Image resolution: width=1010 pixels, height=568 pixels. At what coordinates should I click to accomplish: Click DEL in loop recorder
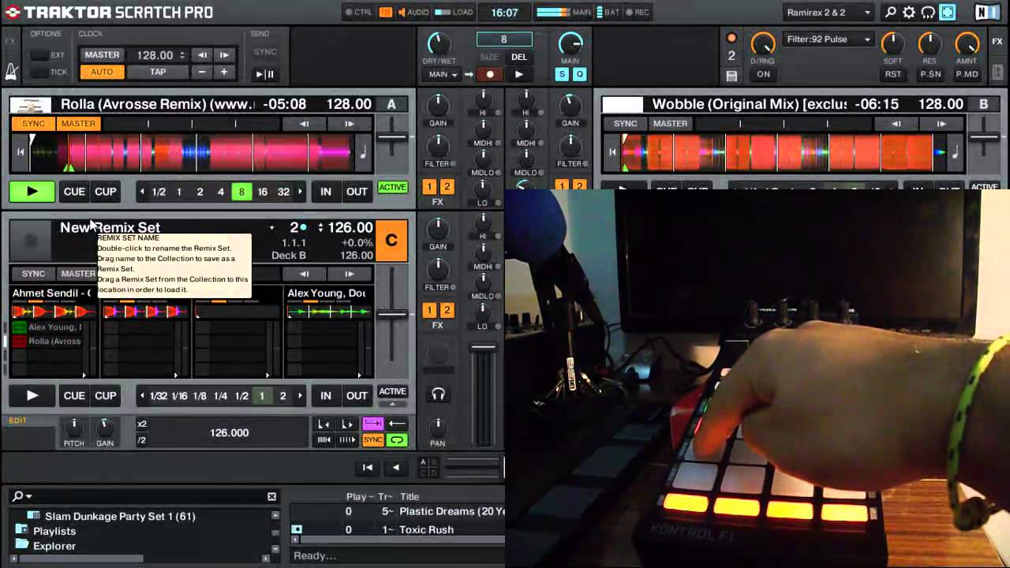518,57
